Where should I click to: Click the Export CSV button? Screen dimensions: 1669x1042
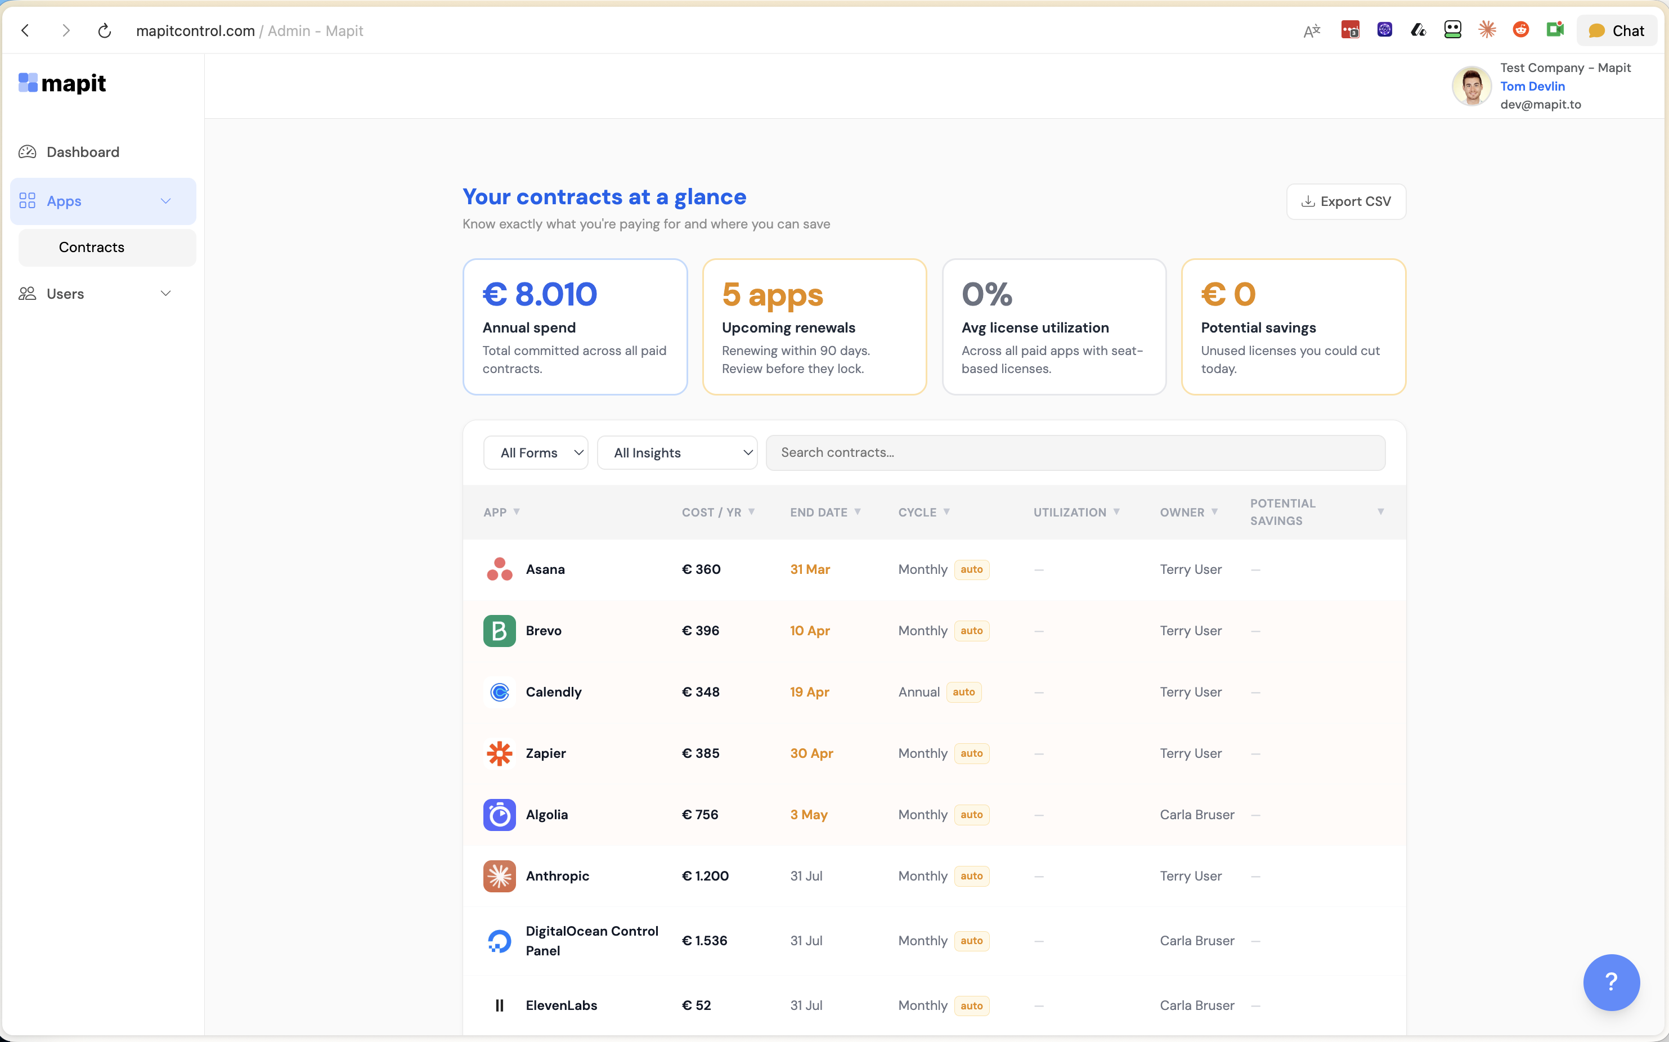(1345, 201)
